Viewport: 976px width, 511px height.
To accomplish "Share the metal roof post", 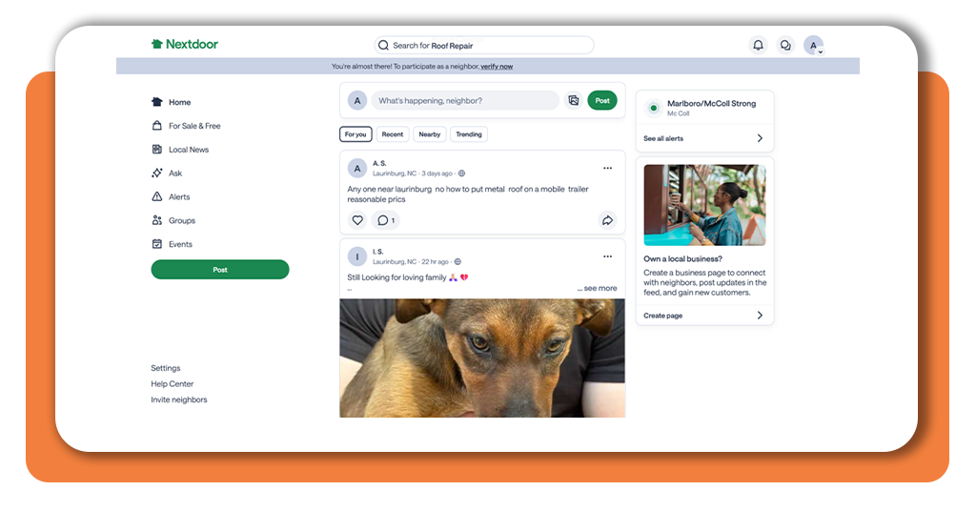I will pos(607,220).
